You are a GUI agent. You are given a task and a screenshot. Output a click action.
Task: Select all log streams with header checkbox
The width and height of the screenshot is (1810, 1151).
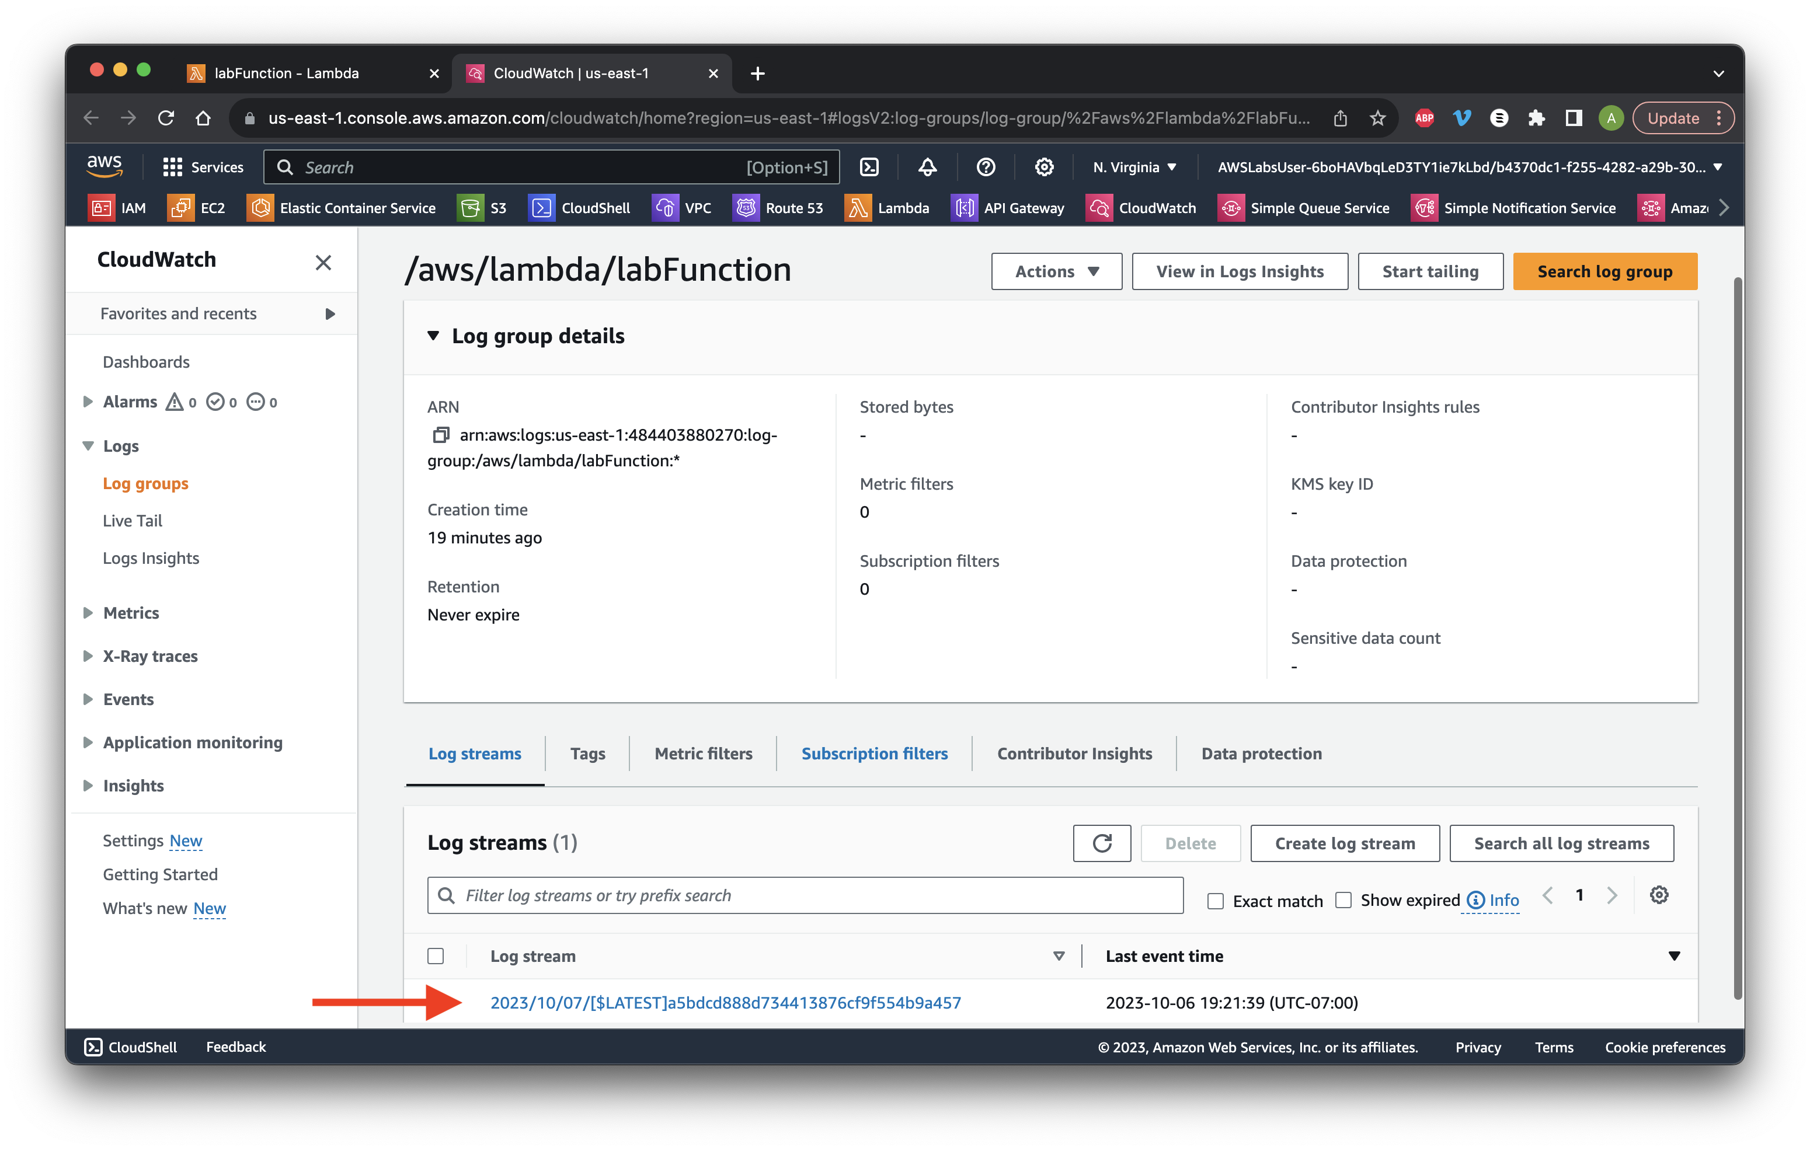435,955
